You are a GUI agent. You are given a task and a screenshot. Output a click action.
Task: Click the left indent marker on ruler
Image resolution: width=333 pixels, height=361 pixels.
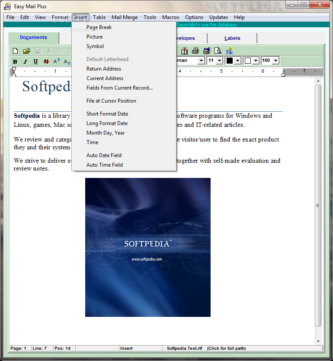pyautogui.click(x=14, y=71)
